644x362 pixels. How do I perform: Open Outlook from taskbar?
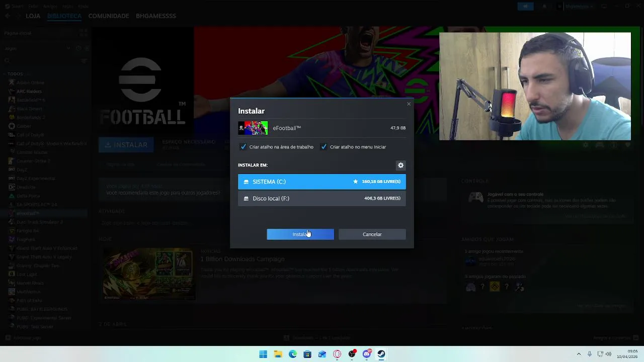click(323, 354)
